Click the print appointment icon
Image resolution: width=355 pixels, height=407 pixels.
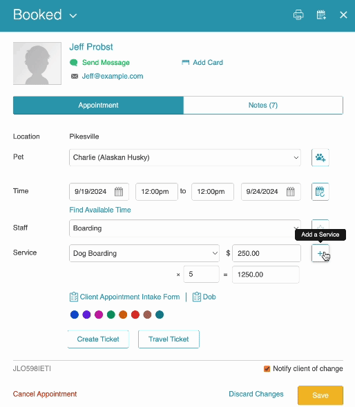298,14
